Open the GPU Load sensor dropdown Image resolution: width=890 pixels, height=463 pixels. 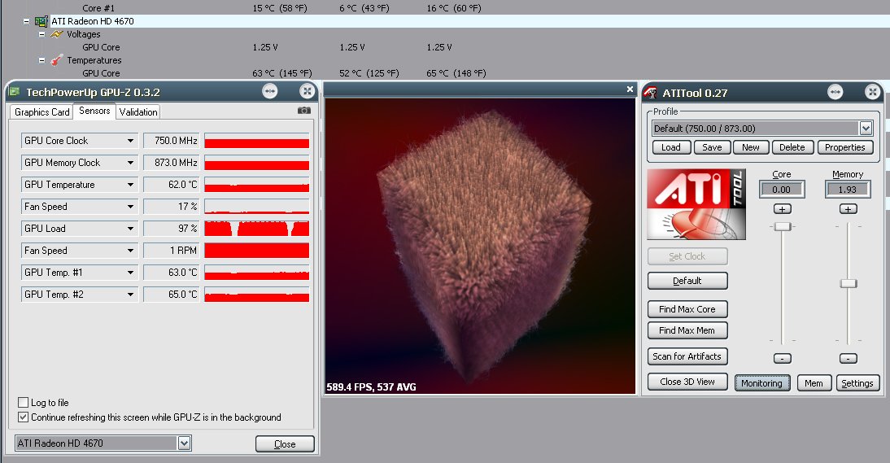130,229
